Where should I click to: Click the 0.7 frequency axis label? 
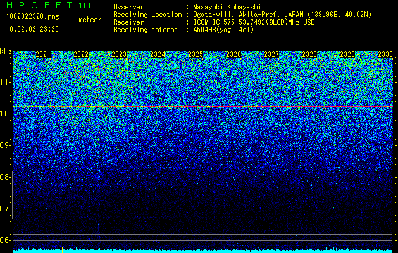(5, 209)
